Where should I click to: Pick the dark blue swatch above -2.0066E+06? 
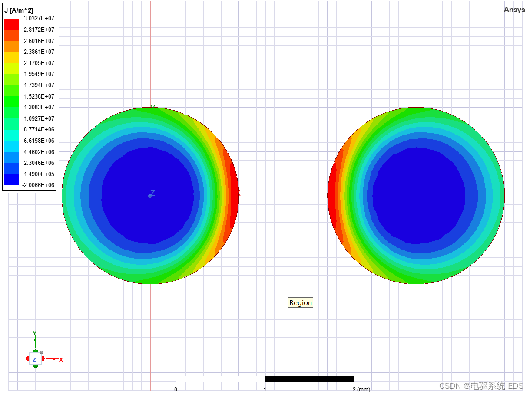pyautogui.click(x=12, y=180)
